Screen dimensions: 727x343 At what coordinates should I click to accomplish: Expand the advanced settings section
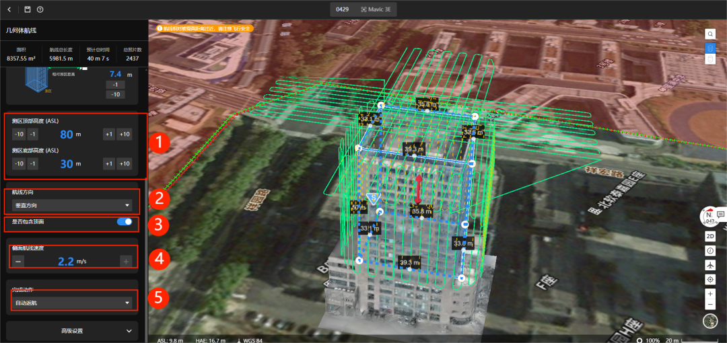tap(72, 331)
